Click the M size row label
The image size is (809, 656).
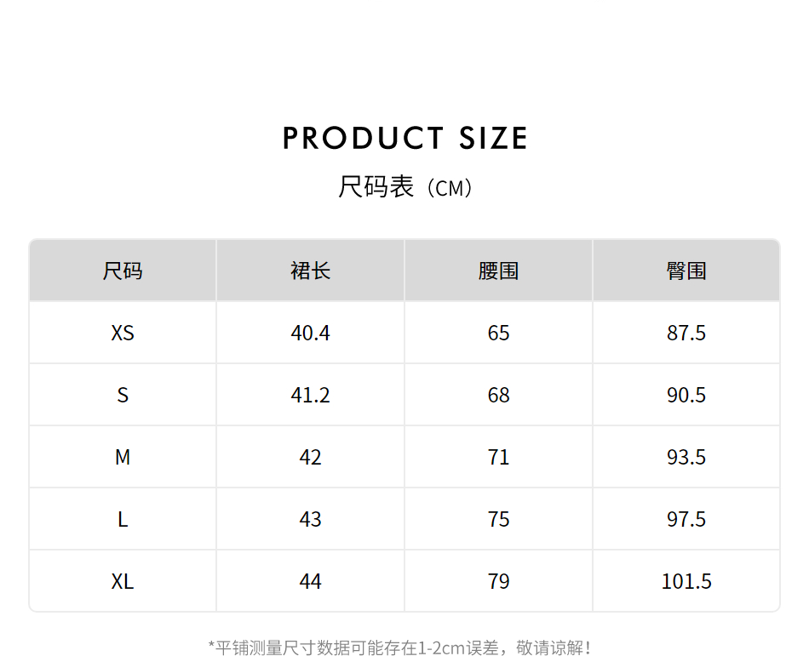point(123,457)
